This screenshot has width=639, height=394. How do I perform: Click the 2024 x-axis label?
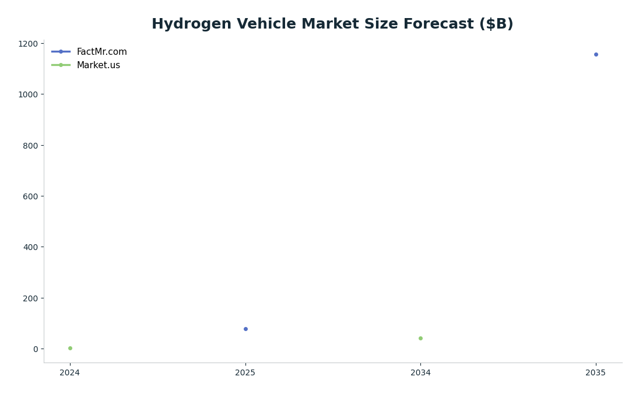70,373
